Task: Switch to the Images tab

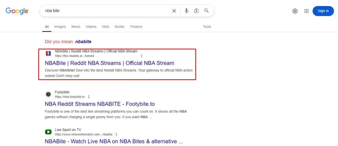Action: 60,27
